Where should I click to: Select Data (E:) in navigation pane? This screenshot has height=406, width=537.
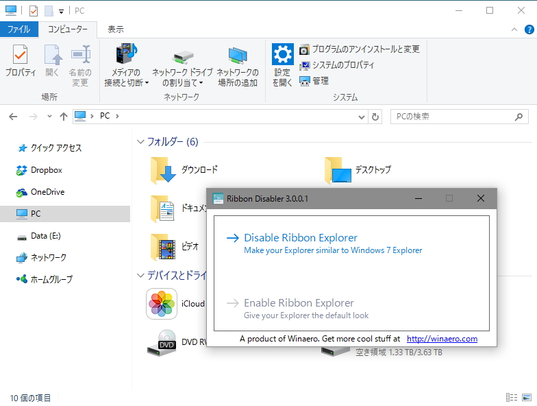click(38, 236)
